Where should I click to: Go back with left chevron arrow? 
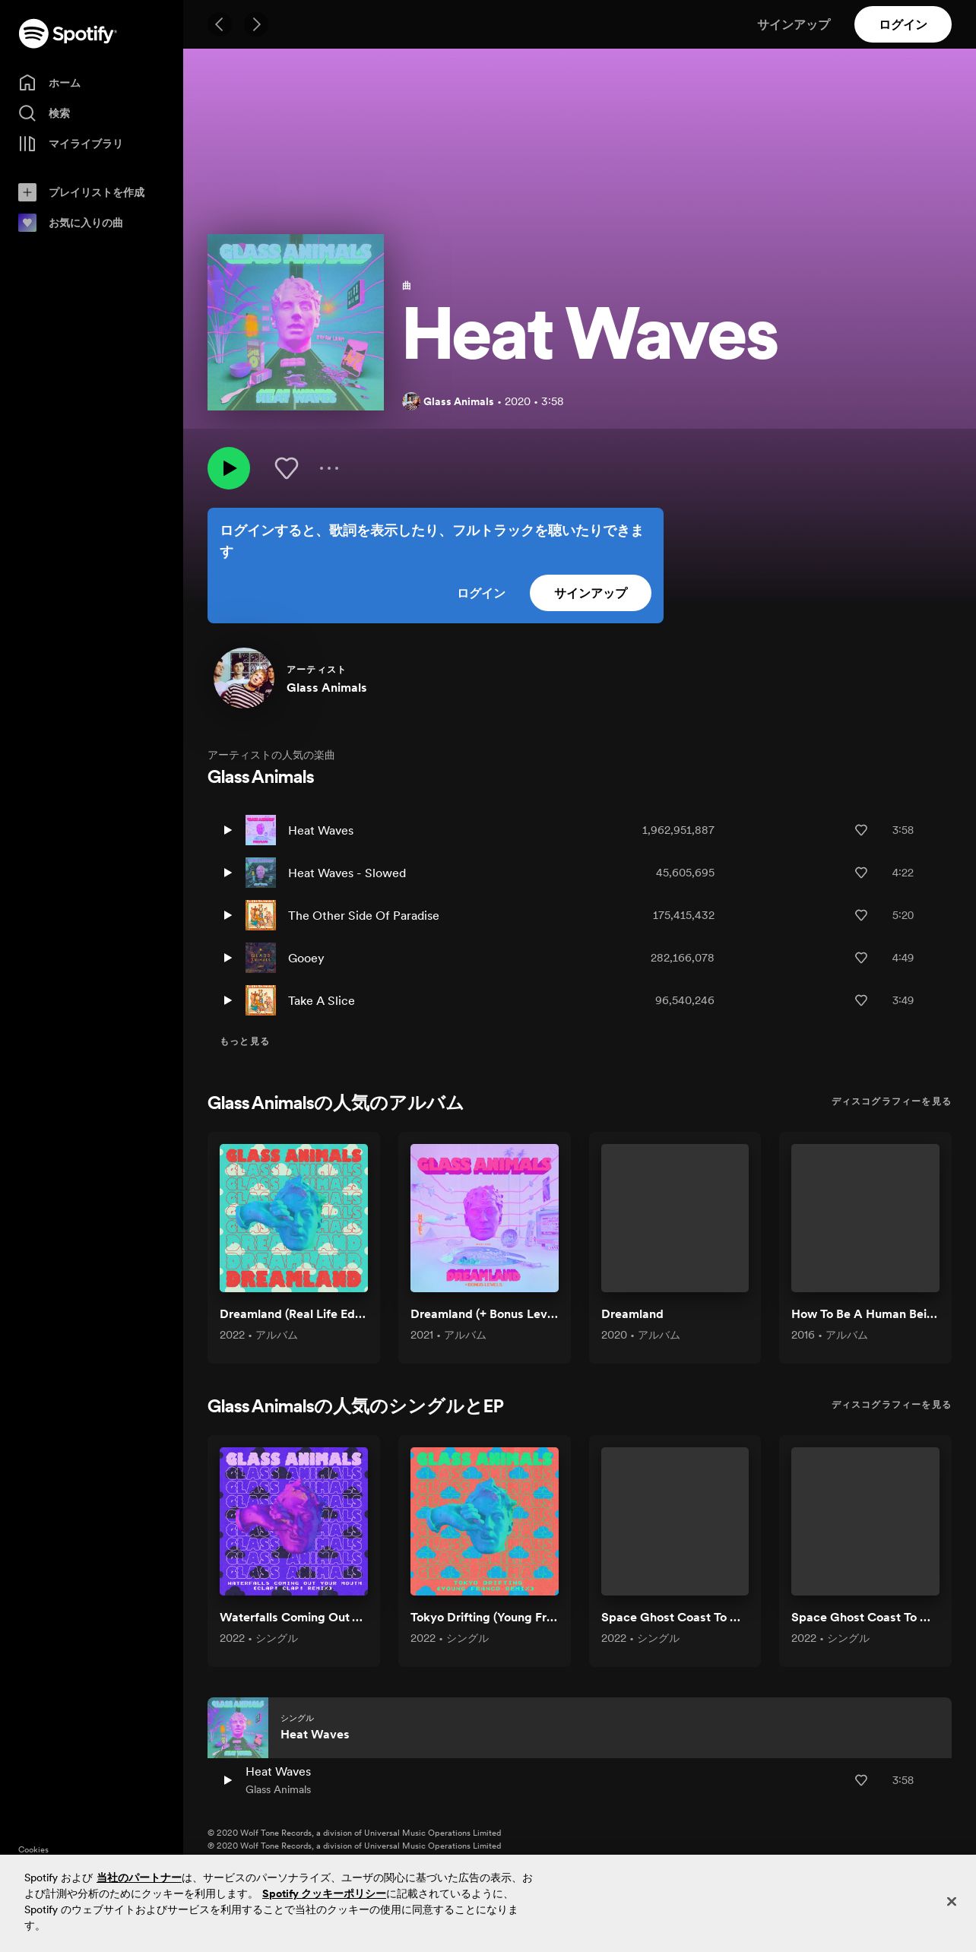tap(220, 24)
